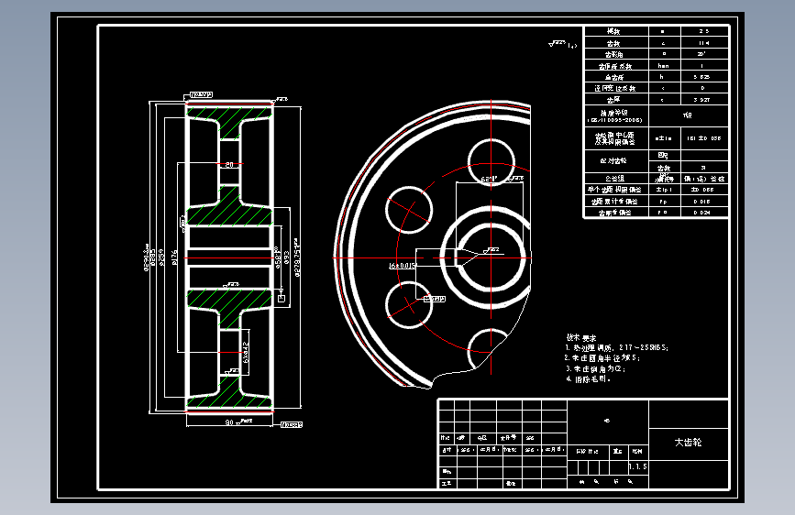Pick the 114 tooth count cell in table

(x=703, y=42)
